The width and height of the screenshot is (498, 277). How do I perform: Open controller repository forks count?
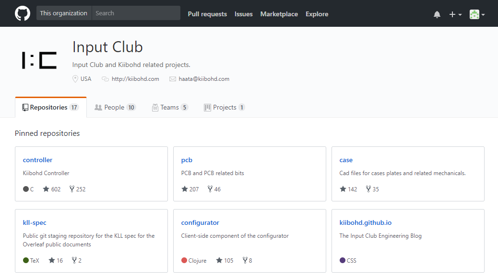click(x=78, y=189)
